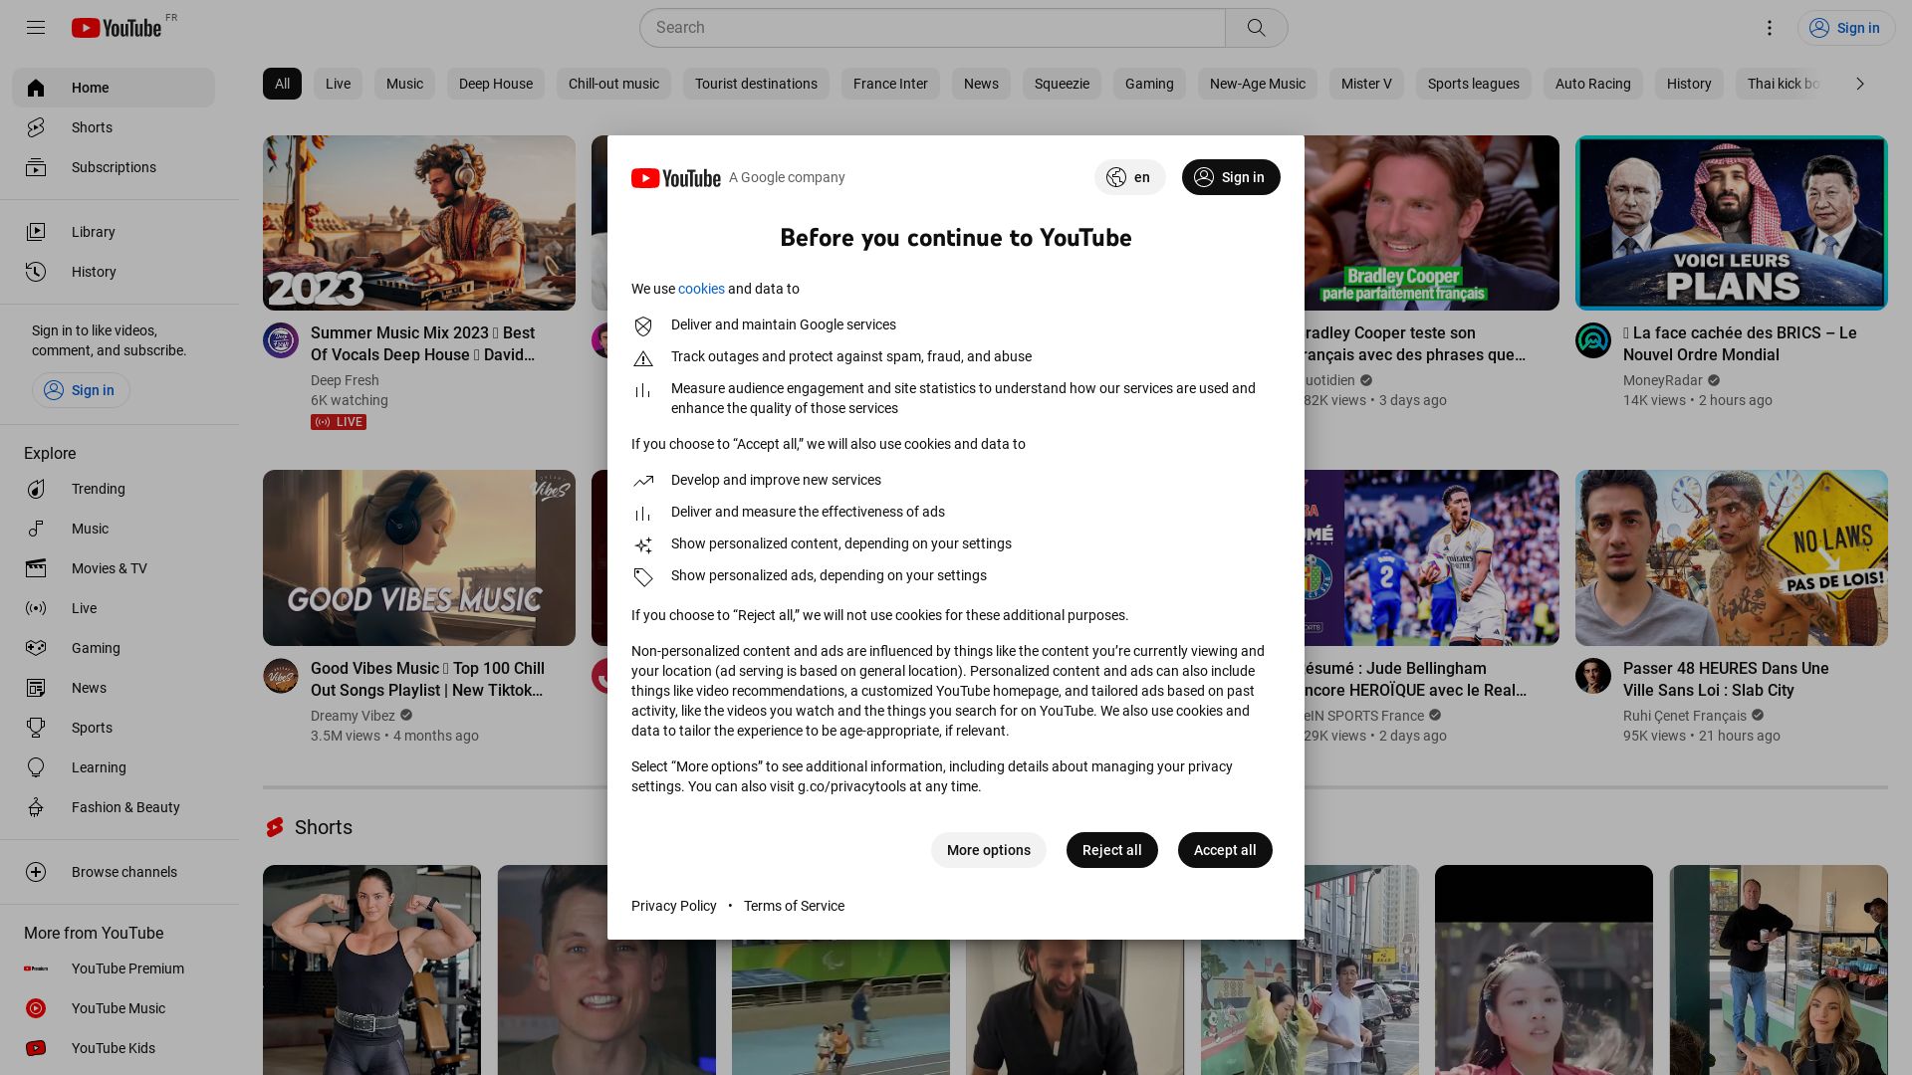Select the New-Age Music chip
The width and height of the screenshot is (1912, 1075).
[x=1258, y=84]
